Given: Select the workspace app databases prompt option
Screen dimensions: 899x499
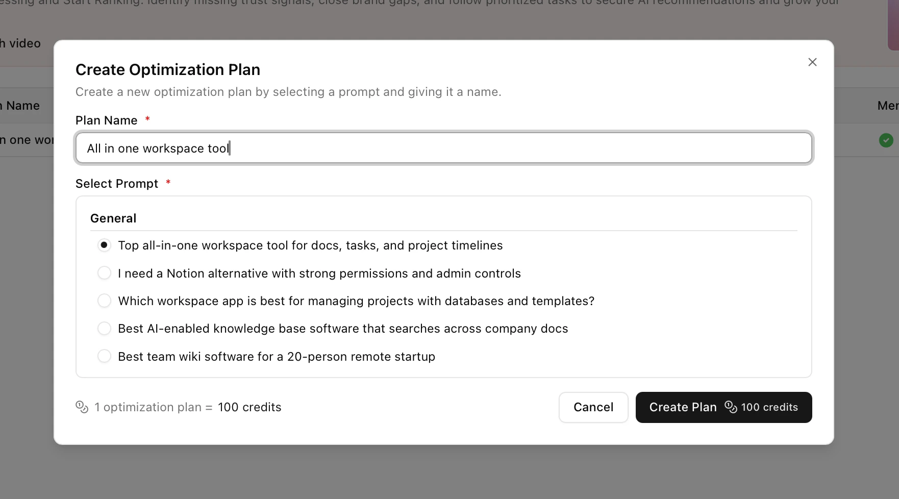Looking at the screenshot, I should pos(104,301).
